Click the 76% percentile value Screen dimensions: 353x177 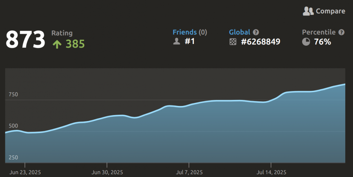(322, 42)
